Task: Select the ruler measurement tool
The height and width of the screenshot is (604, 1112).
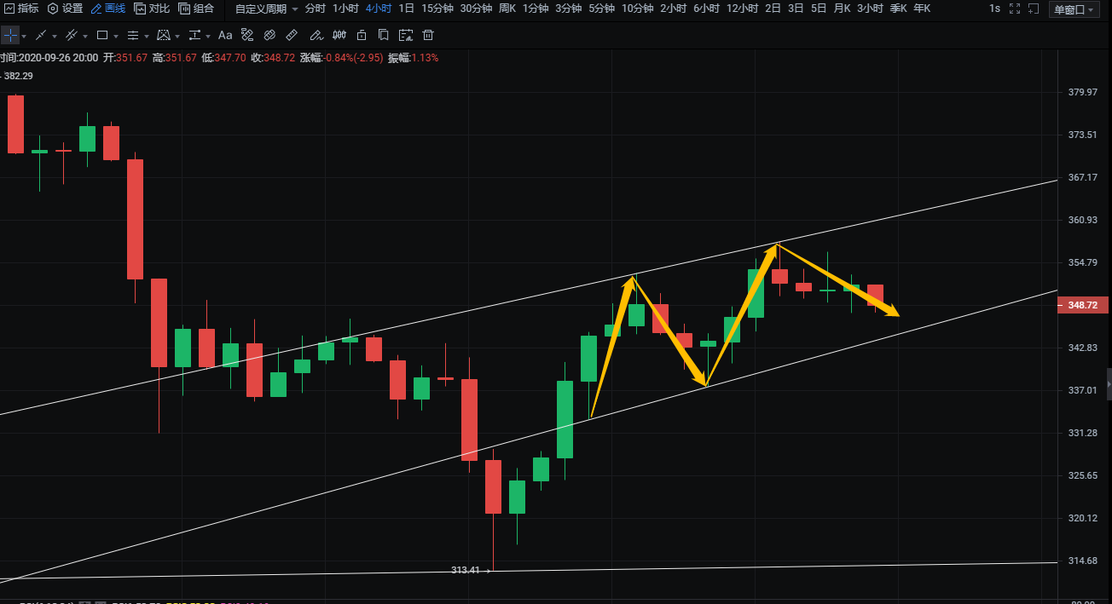Action: click(291, 36)
